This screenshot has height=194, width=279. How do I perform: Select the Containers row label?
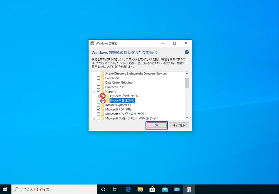click(112, 78)
